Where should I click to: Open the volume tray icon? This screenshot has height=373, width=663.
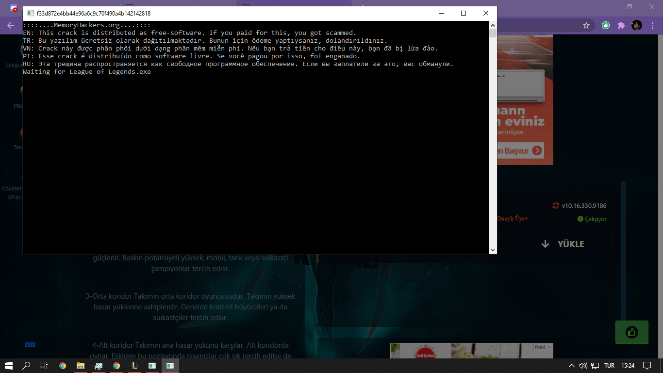(x=583, y=366)
